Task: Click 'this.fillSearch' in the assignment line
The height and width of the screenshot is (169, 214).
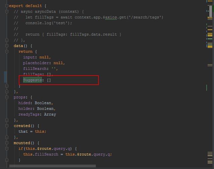Action: [41, 154]
